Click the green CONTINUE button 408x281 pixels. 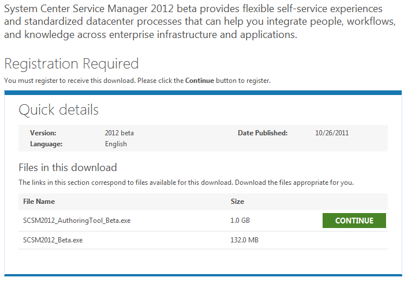pyautogui.click(x=354, y=221)
